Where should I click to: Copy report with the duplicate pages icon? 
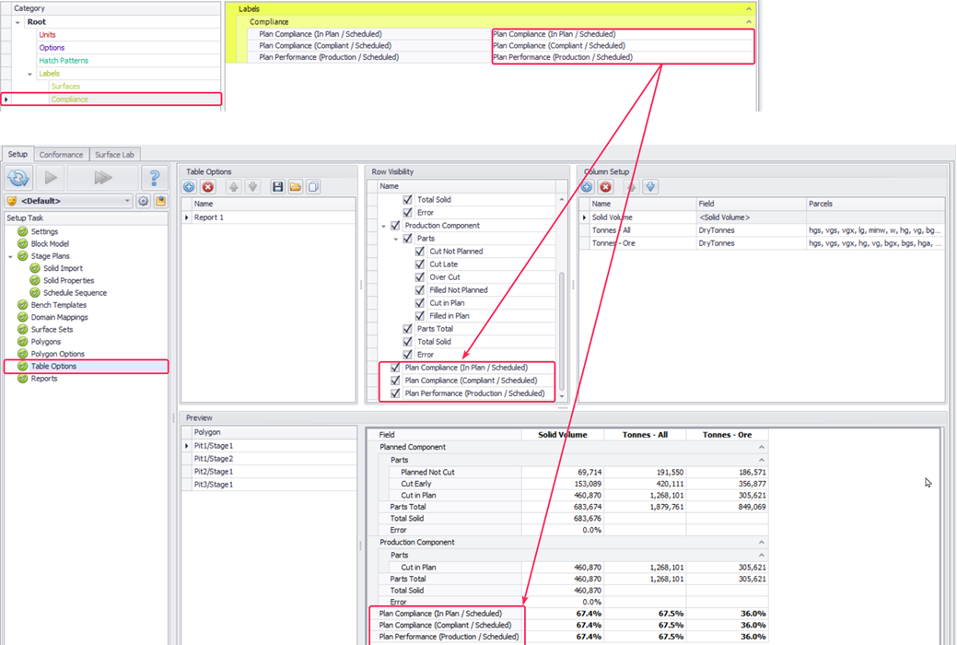(x=313, y=187)
